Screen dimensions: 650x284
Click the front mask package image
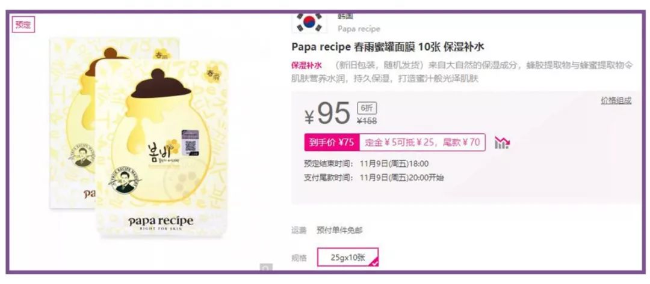coord(162,148)
